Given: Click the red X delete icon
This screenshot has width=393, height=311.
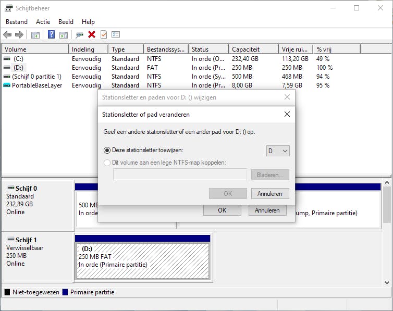Looking at the screenshot, I should pyautogui.click(x=92, y=34).
